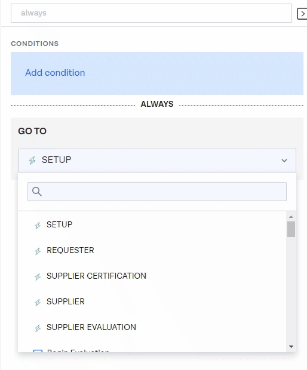Click the magnifier icon in the search box

(x=37, y=192)
